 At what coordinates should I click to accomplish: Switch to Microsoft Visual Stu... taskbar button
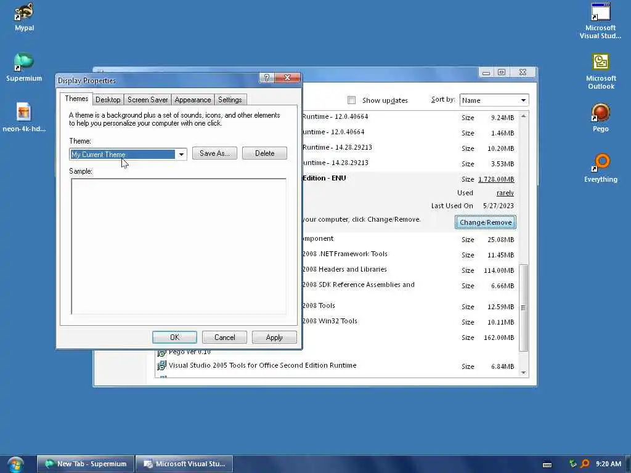pyautogui.click(x=184, y=464)
